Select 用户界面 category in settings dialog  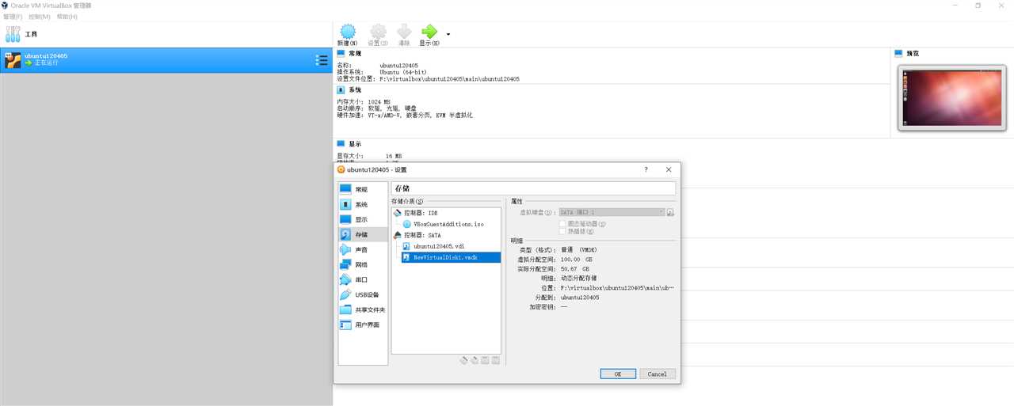point(362,324)
